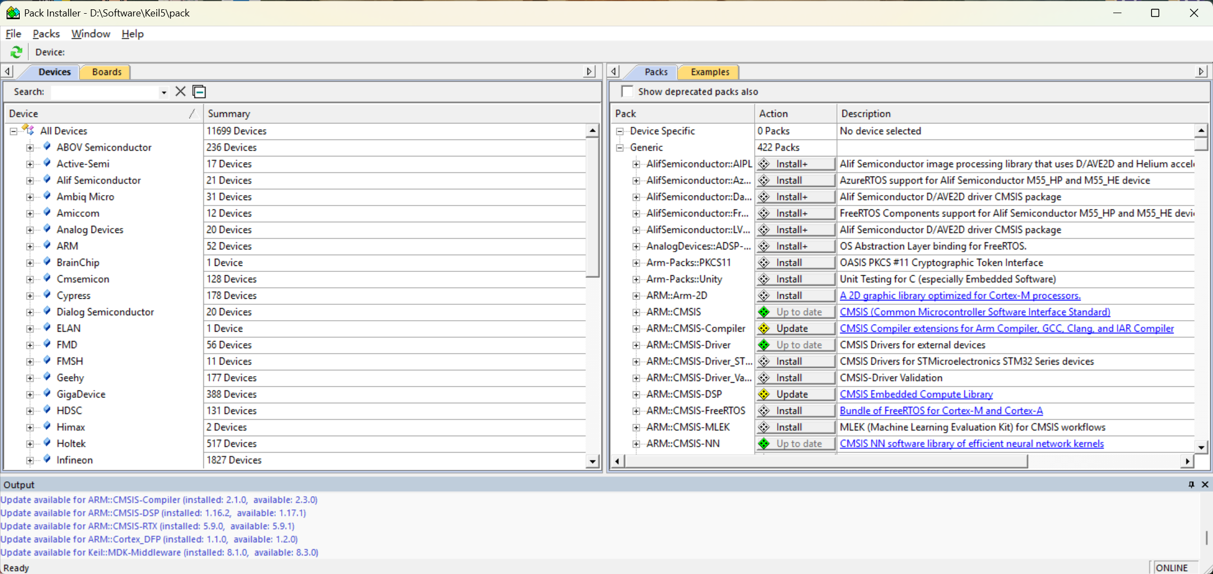
Task: Click install icon for ARM::CMSIS-FreeRTOS
Action: (764, 411)
